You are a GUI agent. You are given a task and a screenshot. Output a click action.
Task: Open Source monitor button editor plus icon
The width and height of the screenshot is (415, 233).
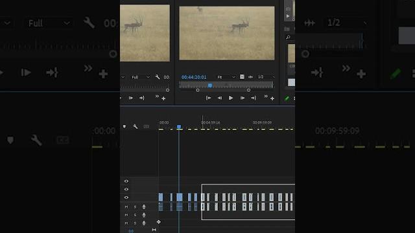click(163, 98)
